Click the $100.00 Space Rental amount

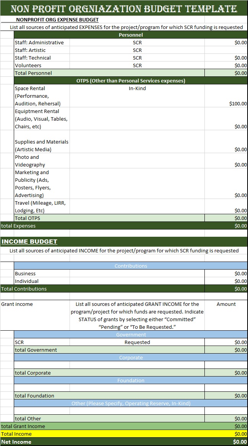click(226, 96)
